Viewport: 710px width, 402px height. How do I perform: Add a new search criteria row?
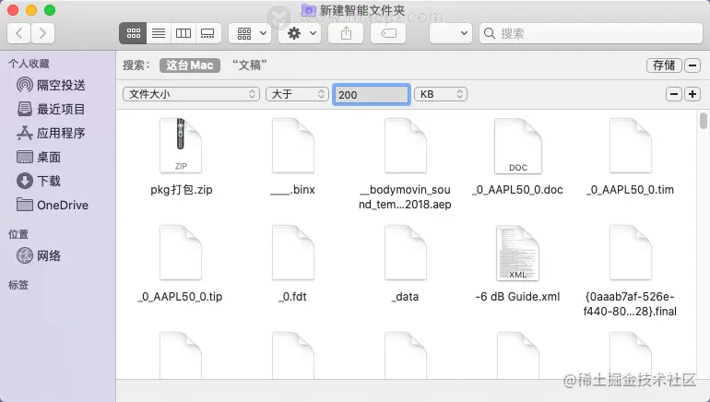tap(692, 94)
